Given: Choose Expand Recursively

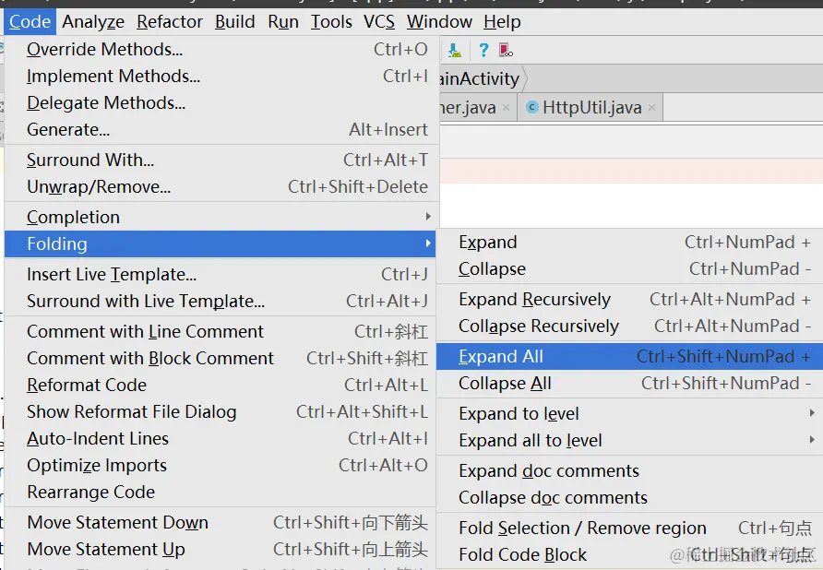Looking at the screenshot, I should [x=630, y=300].
